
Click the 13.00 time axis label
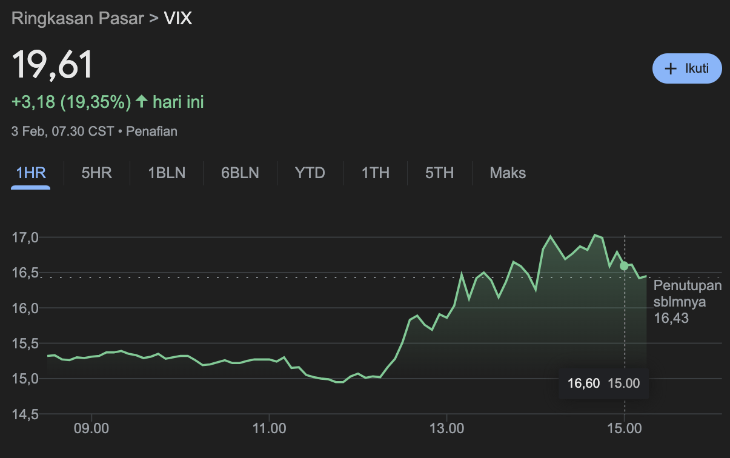click(446, 430)
